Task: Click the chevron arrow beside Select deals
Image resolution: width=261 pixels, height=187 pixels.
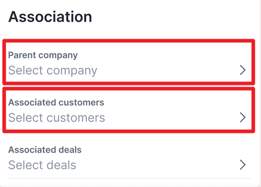Action: (242, 165)
